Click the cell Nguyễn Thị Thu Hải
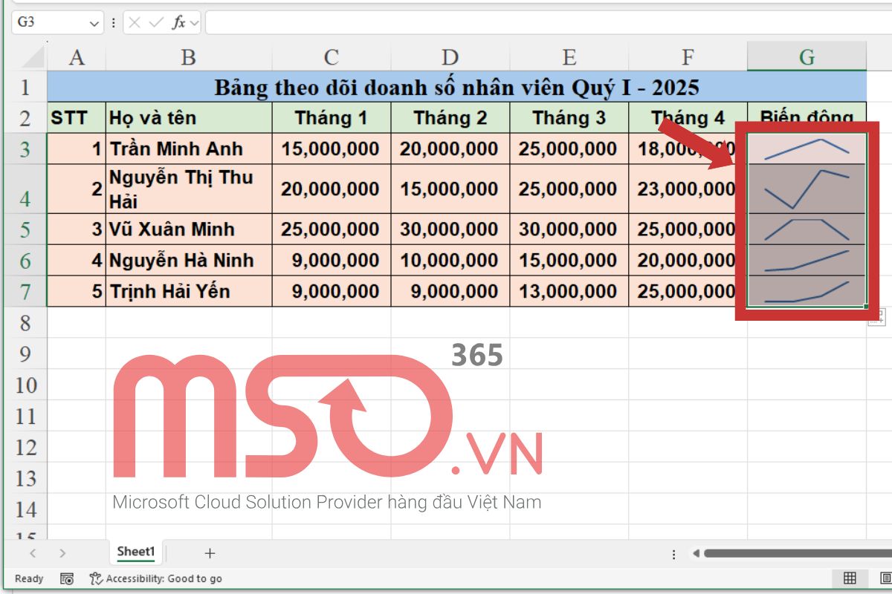The height and width of the screenshot is (594, 892). click(x=189, y=189)
